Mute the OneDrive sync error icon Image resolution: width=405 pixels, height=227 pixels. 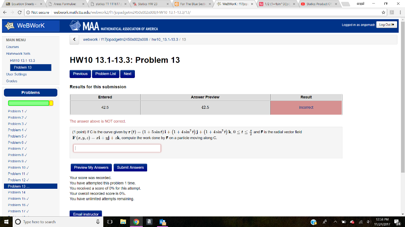coord(352,222)
